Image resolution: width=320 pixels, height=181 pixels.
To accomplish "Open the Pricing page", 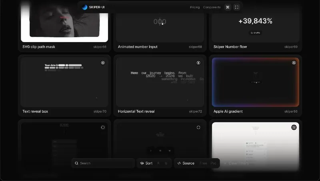I will (x=195, y=7).
